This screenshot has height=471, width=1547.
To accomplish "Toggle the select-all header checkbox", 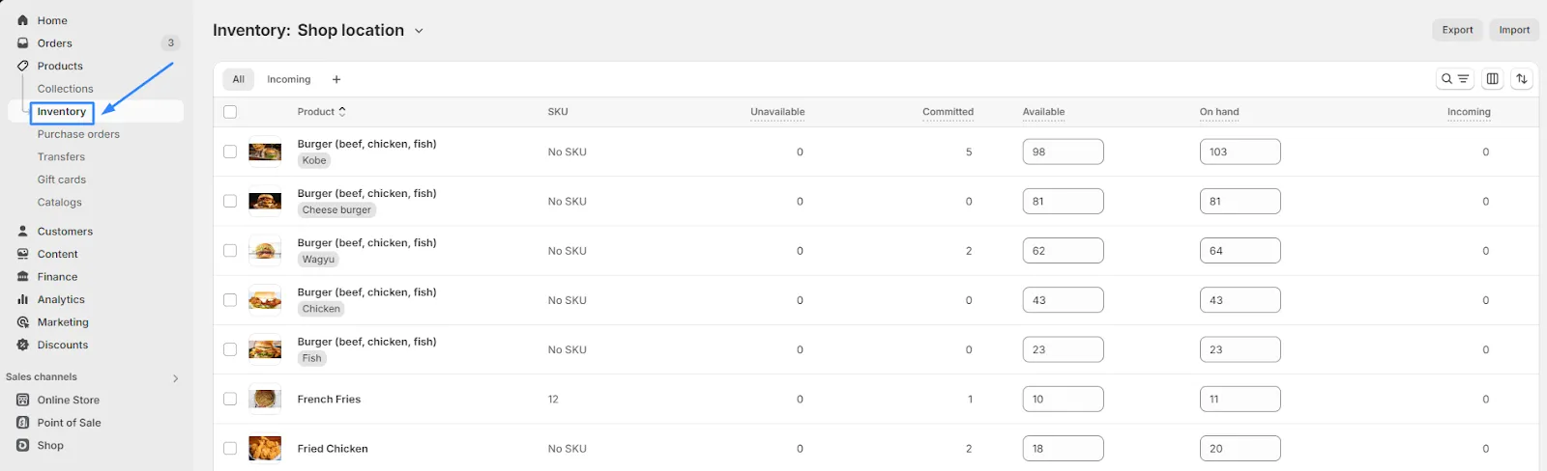I will tap(230, 112).
